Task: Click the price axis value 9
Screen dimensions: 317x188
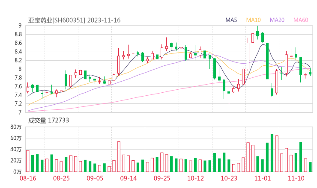Action: (20, 26)
